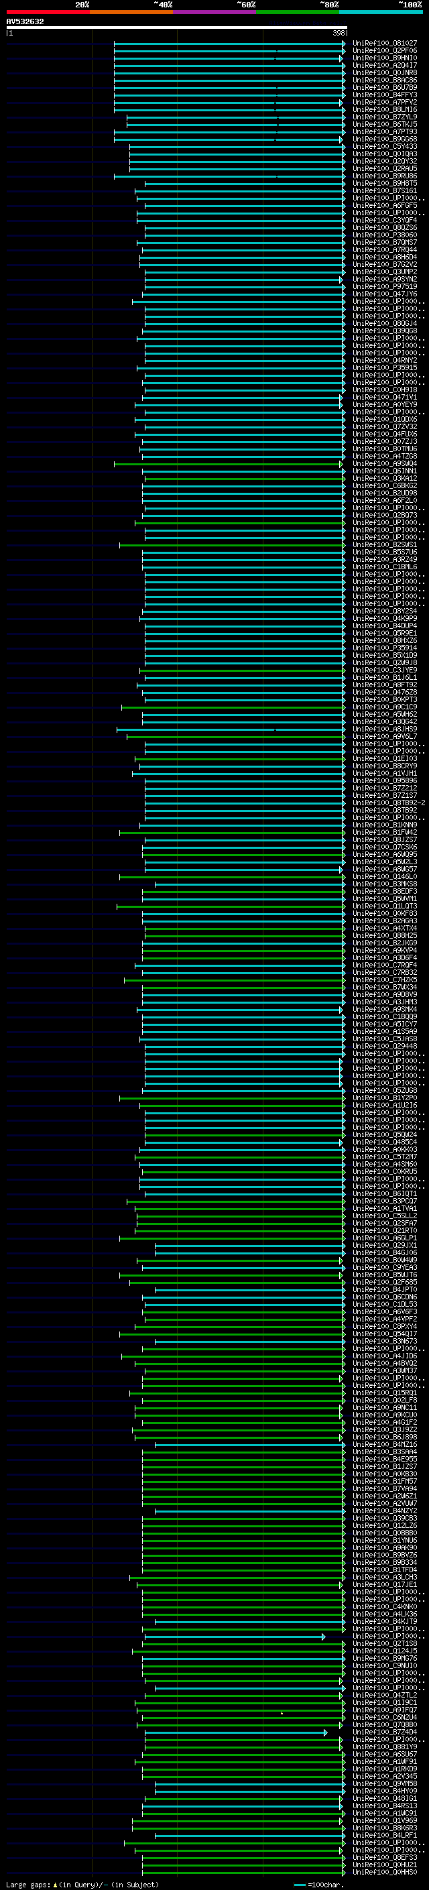This screenshot has height=1890, width=429.
Task: Select hit label UniRef100_A6FGF5
Action: pos(385,205)
